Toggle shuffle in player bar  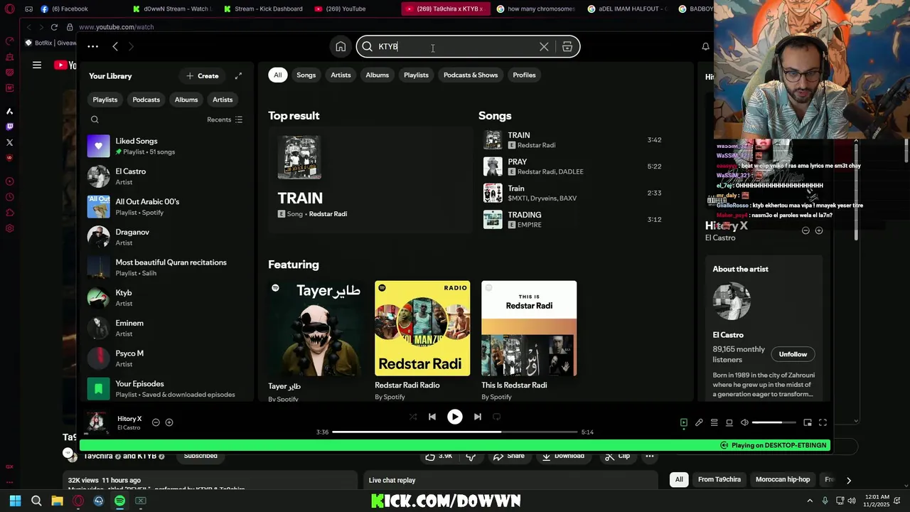pyautogui.click(x=412, y=417)
